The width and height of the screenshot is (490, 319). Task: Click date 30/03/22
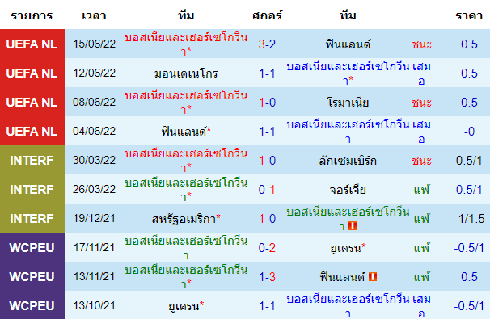pos(94,160)
